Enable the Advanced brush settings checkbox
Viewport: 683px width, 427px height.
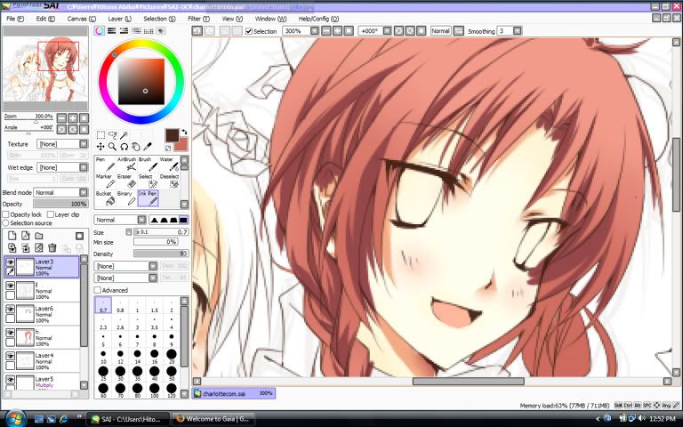tap(98, 290)
